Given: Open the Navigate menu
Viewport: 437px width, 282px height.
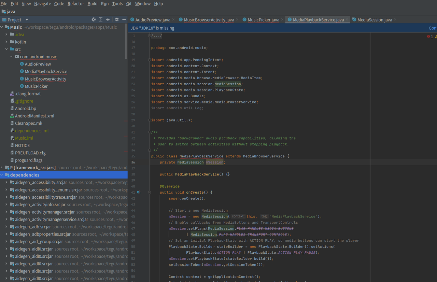Looking at the screenshot, I should point(42,3).
